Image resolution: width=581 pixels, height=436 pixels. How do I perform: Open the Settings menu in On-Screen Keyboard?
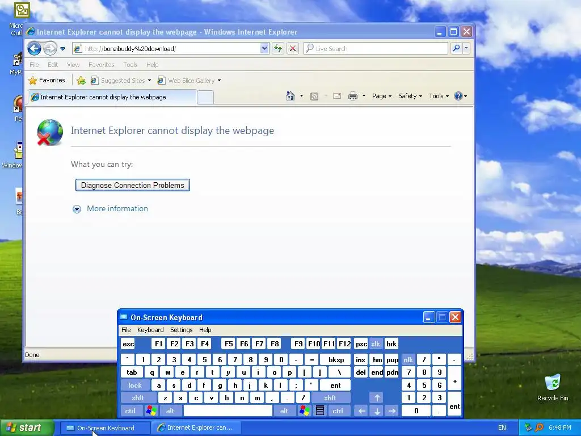181,330
